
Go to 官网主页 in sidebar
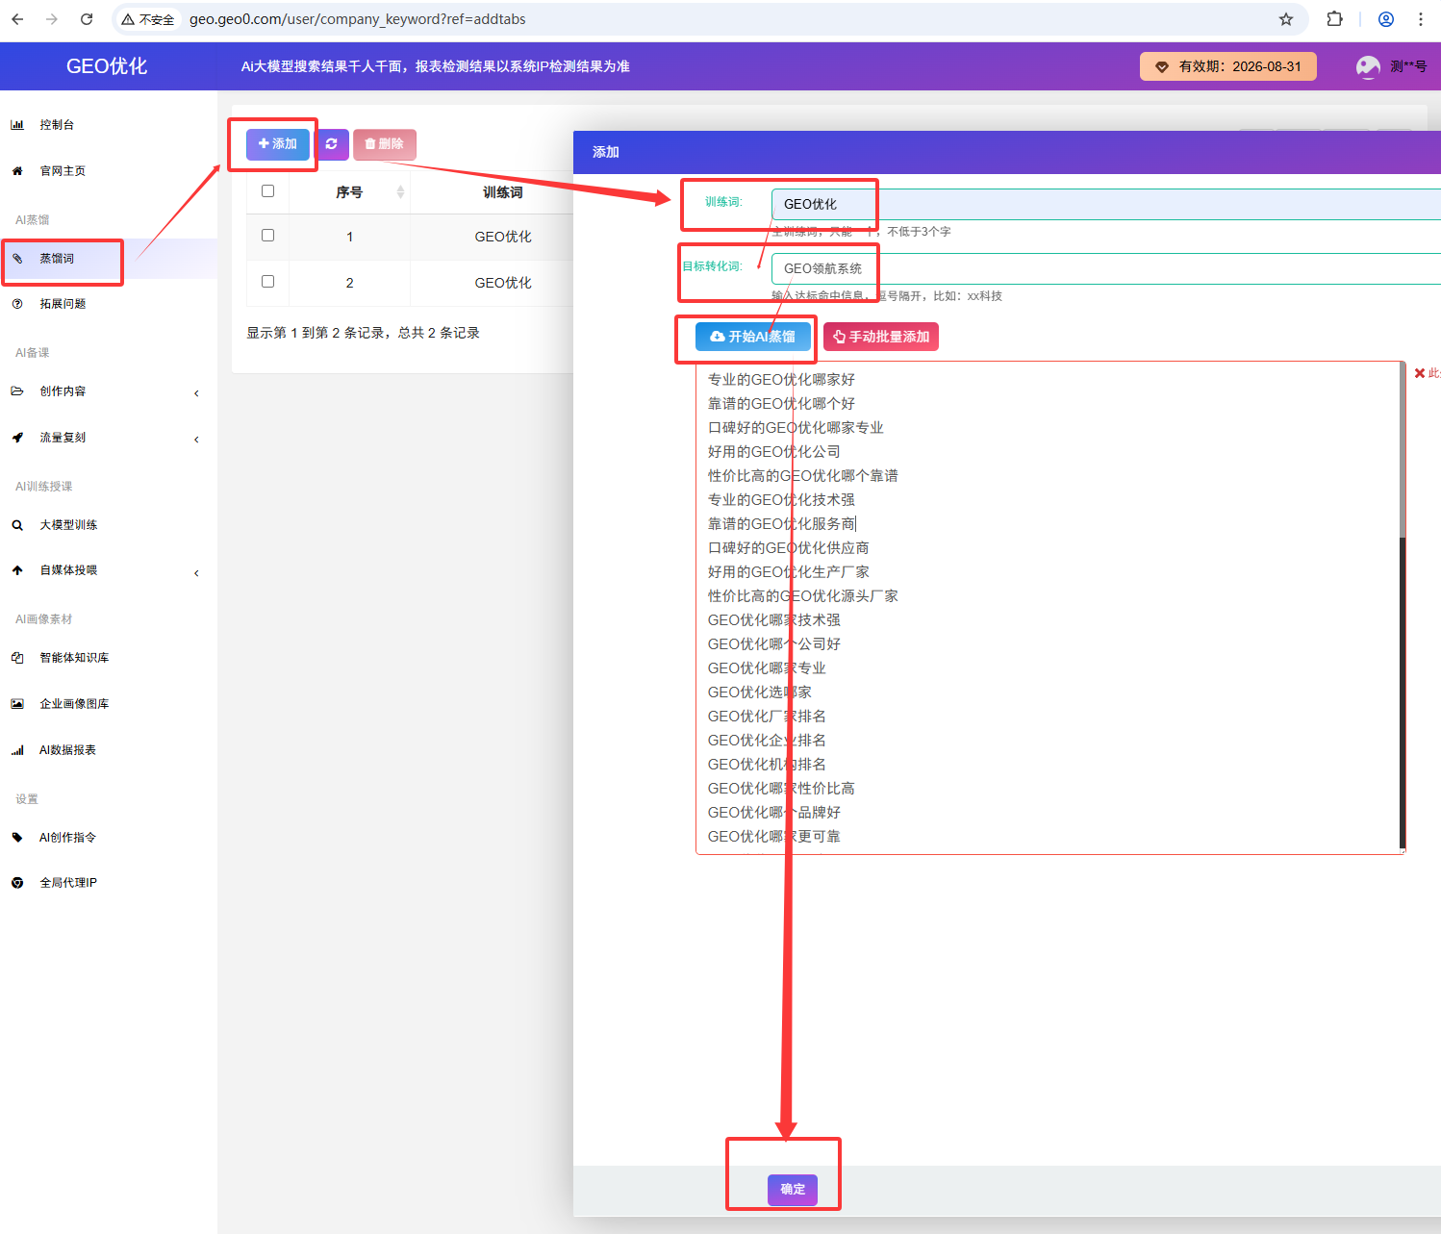pos(63,171)
